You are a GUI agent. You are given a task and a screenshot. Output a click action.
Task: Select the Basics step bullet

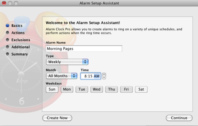pos(8,25)
